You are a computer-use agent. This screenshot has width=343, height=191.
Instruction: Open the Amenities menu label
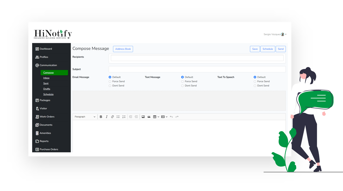(x=45, y=133)
